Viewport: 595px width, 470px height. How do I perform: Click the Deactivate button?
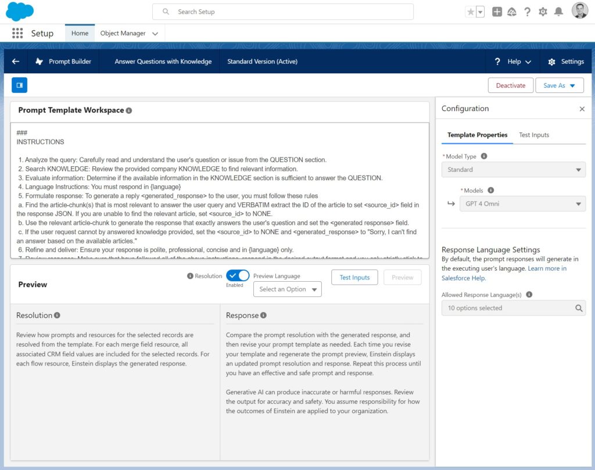(510, 85)
